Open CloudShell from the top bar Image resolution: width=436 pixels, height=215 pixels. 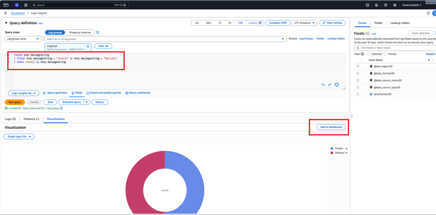[x=367, y=5]
